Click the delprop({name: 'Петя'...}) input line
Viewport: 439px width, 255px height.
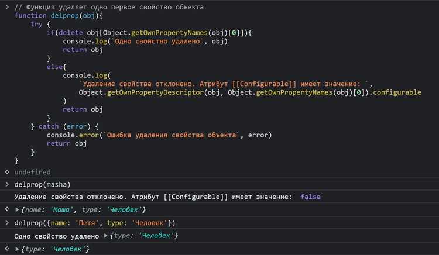(x=95, y=223)
